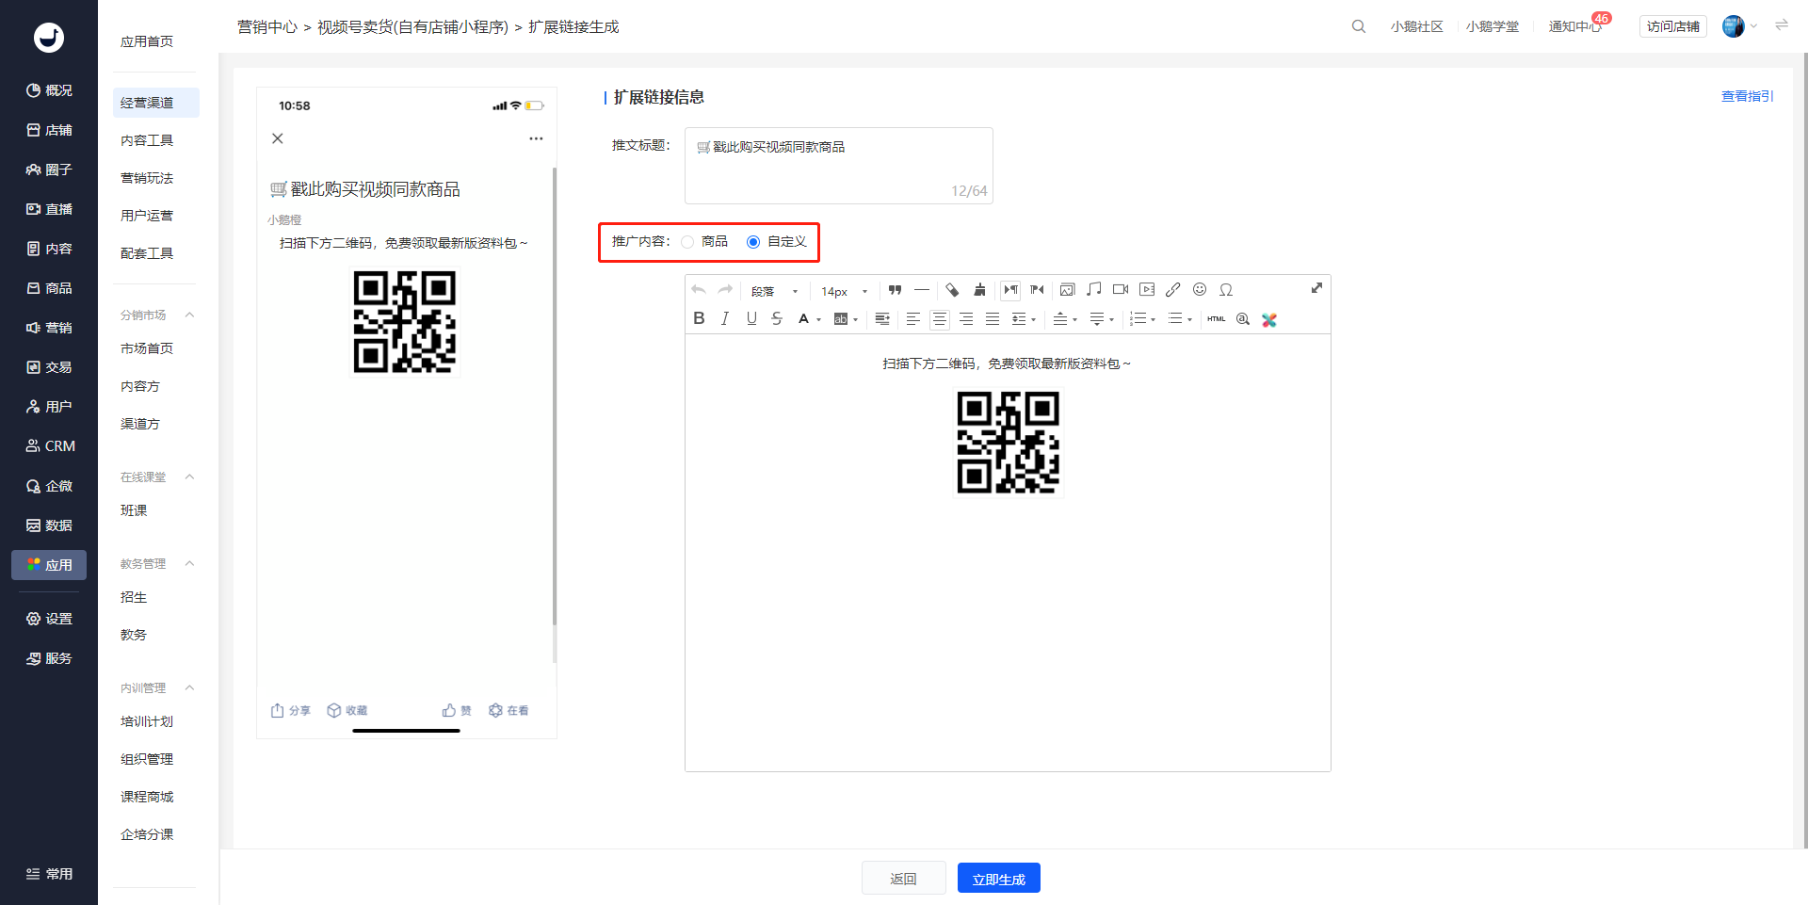The width and height of the screenshot is (1808, 905).
Task: Open the 段落 paragraph style dropdown
Action: click(x=774, y=291)
